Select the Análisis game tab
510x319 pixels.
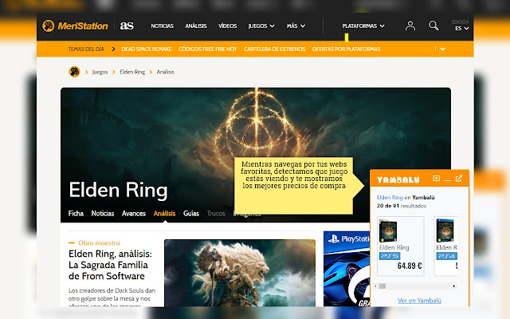pyautogui.click(x=164, y=214)
